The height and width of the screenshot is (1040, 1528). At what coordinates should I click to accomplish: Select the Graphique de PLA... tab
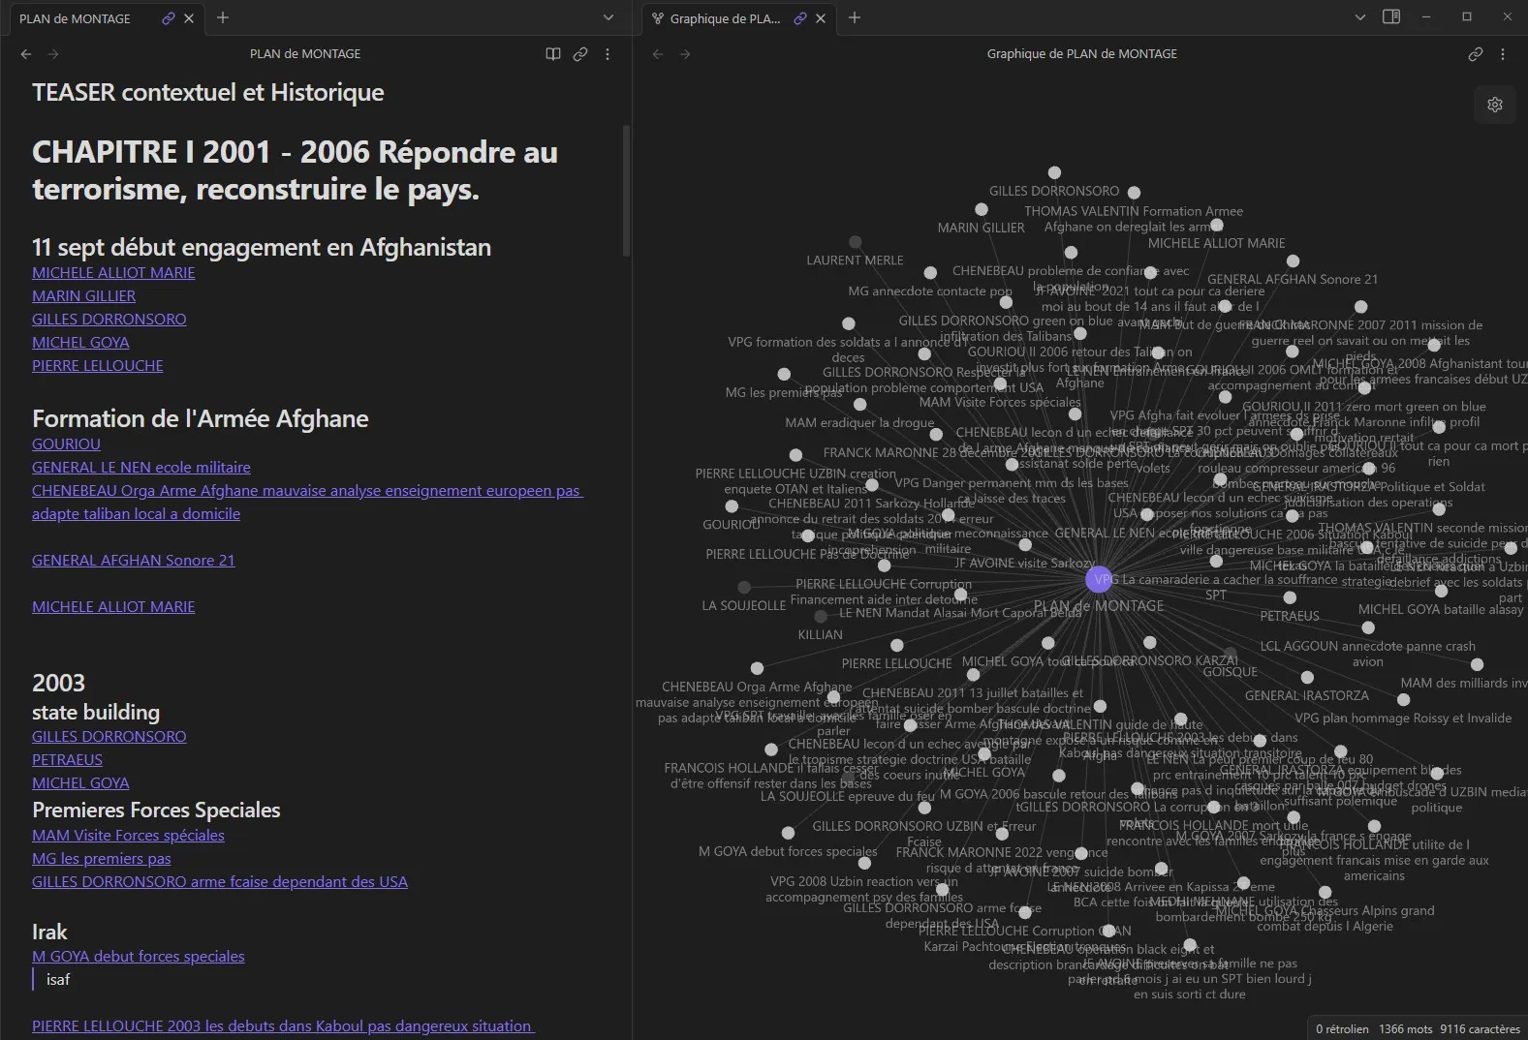[x=724, y=18]
